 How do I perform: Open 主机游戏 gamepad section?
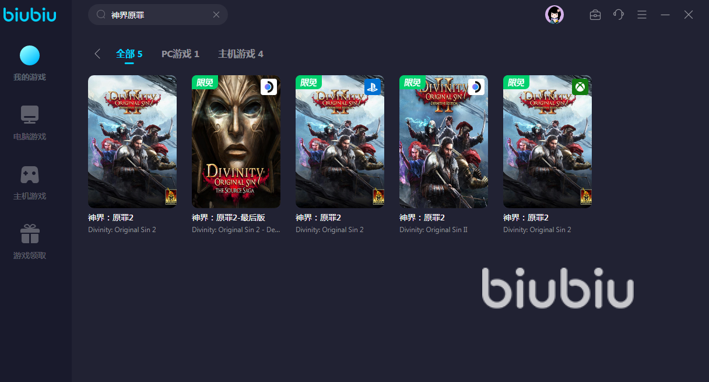30,183
